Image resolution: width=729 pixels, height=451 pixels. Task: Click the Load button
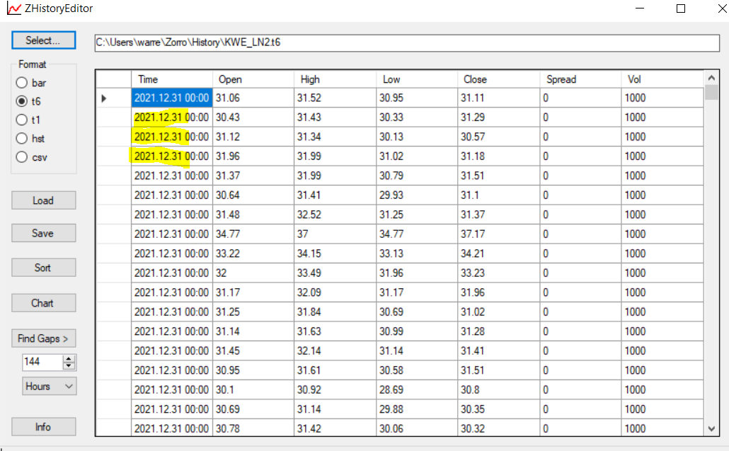(43, 200)
